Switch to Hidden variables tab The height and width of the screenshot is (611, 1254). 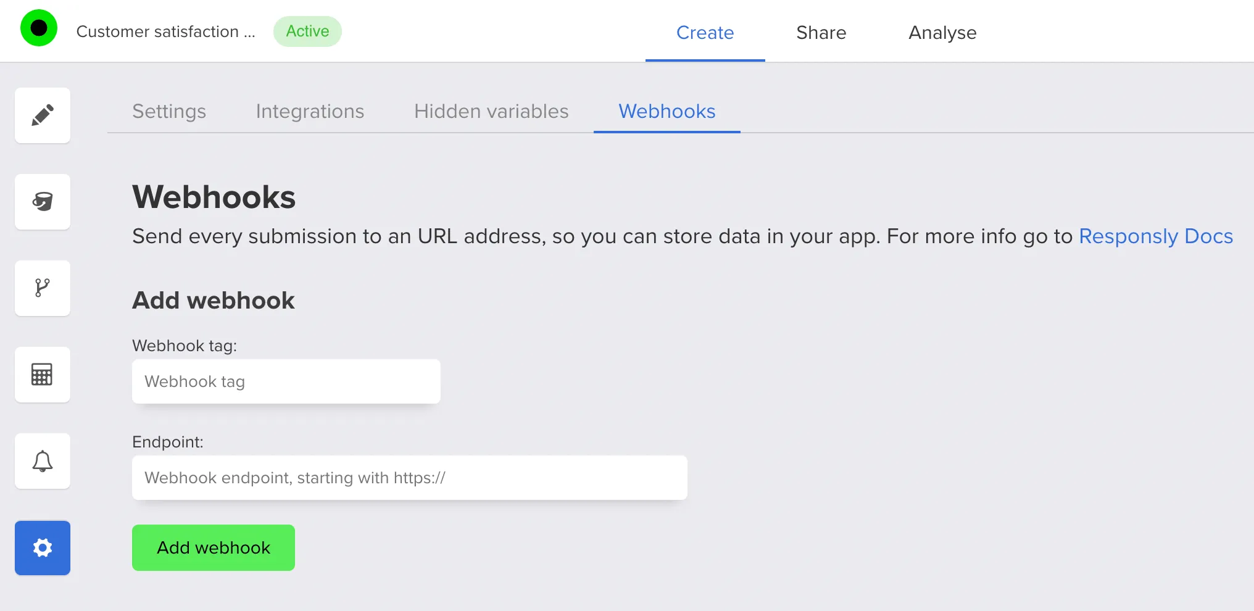pos(491,112)
